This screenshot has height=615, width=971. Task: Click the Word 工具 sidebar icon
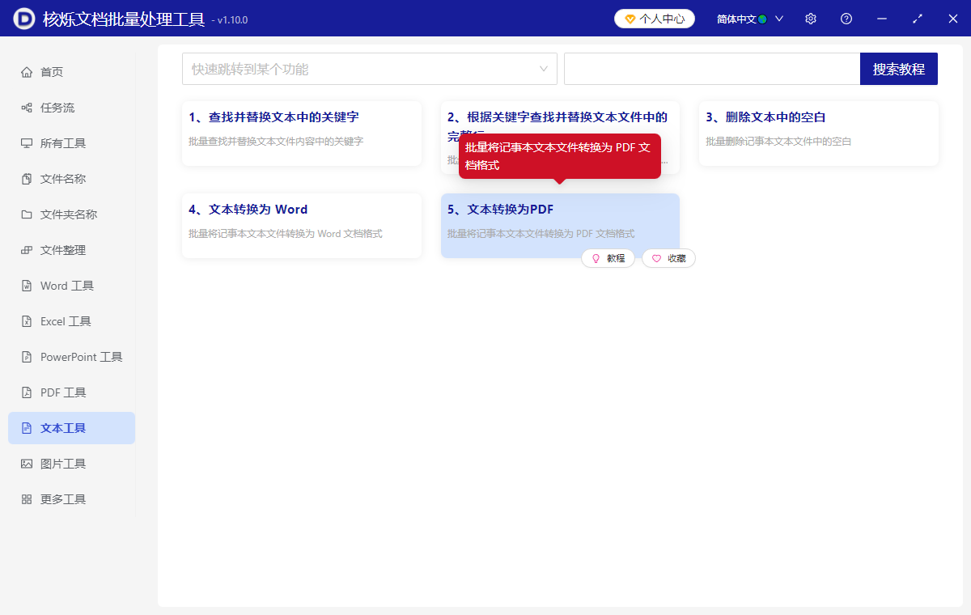(x=28, y=285)
